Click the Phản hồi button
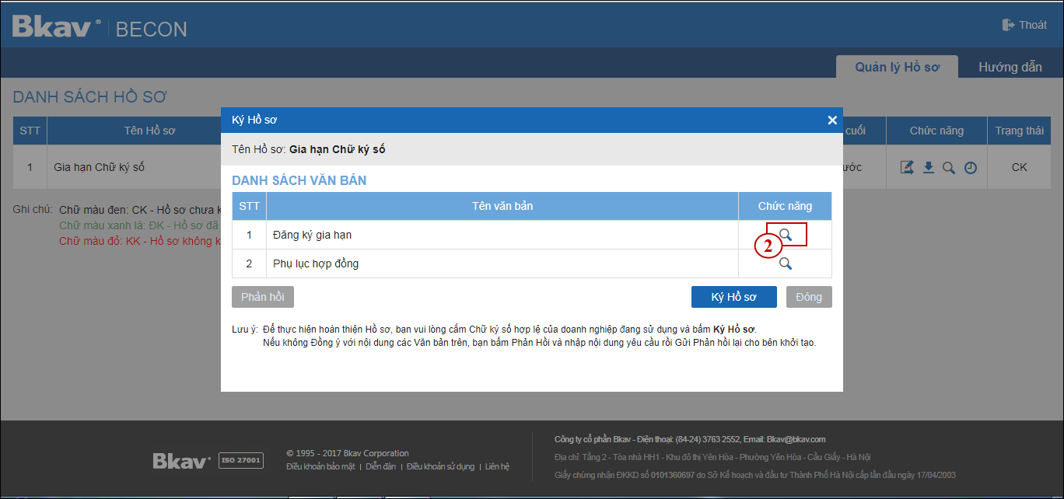The height and width of the screenshot is (499, 1064). (x=263, y=297)
